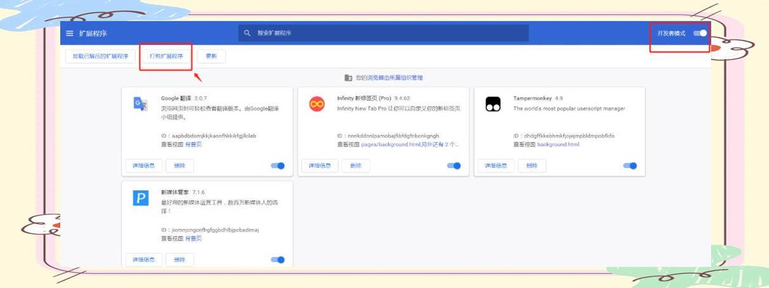Select the 新媒体管家 7.1.6 title text
Image resolution: width=769 pixels, height=288 pixels.
pos(183,192)
